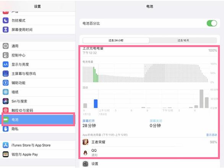This screenshot has width=224, height=168.
Task: Open Control Center (控制中心) icon
Action: [6, 55]
